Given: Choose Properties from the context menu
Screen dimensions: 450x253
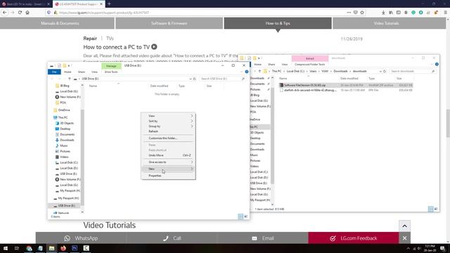Looking at the screenshot, I should [x=169, y=176].
